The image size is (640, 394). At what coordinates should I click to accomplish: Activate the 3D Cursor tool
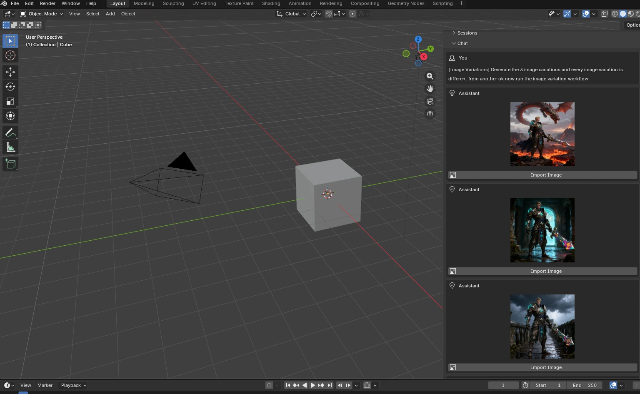coord(10,55)
